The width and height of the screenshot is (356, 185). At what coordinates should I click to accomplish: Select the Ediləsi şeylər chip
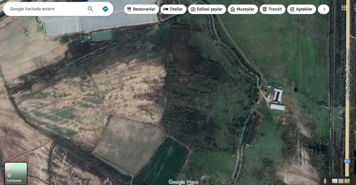click(x=207, y=9)
